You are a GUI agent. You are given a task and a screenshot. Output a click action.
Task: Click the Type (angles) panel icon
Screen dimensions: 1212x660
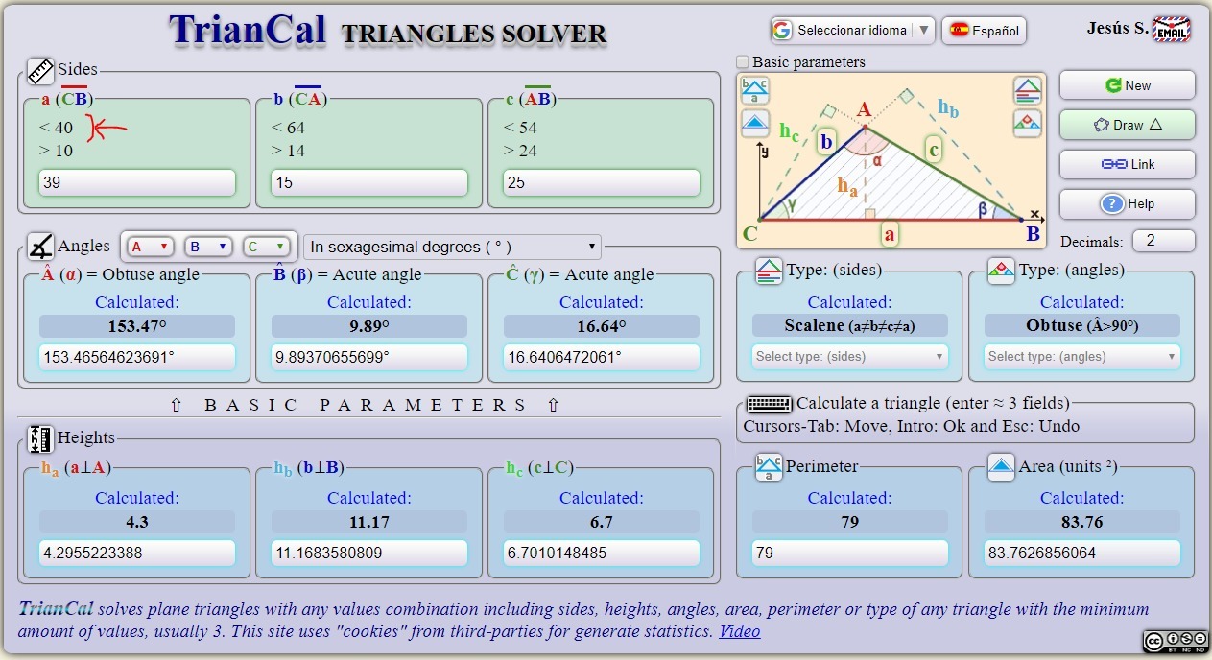point(1001,271)
